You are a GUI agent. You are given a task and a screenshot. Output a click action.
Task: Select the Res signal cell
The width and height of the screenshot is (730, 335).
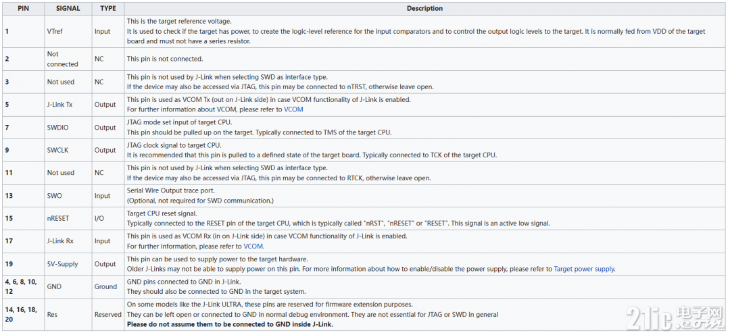68,315
